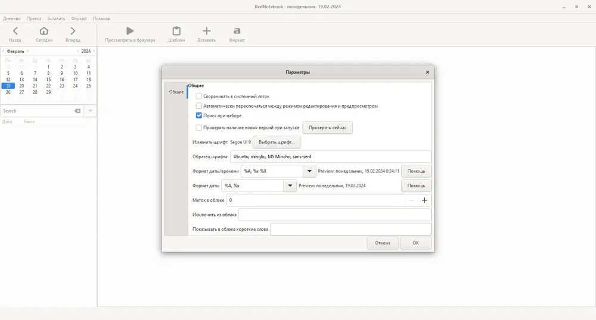This screenshot has width=596, height=320.
Task: Click Помощь next to Формат даты
Action: pos(416,186)
